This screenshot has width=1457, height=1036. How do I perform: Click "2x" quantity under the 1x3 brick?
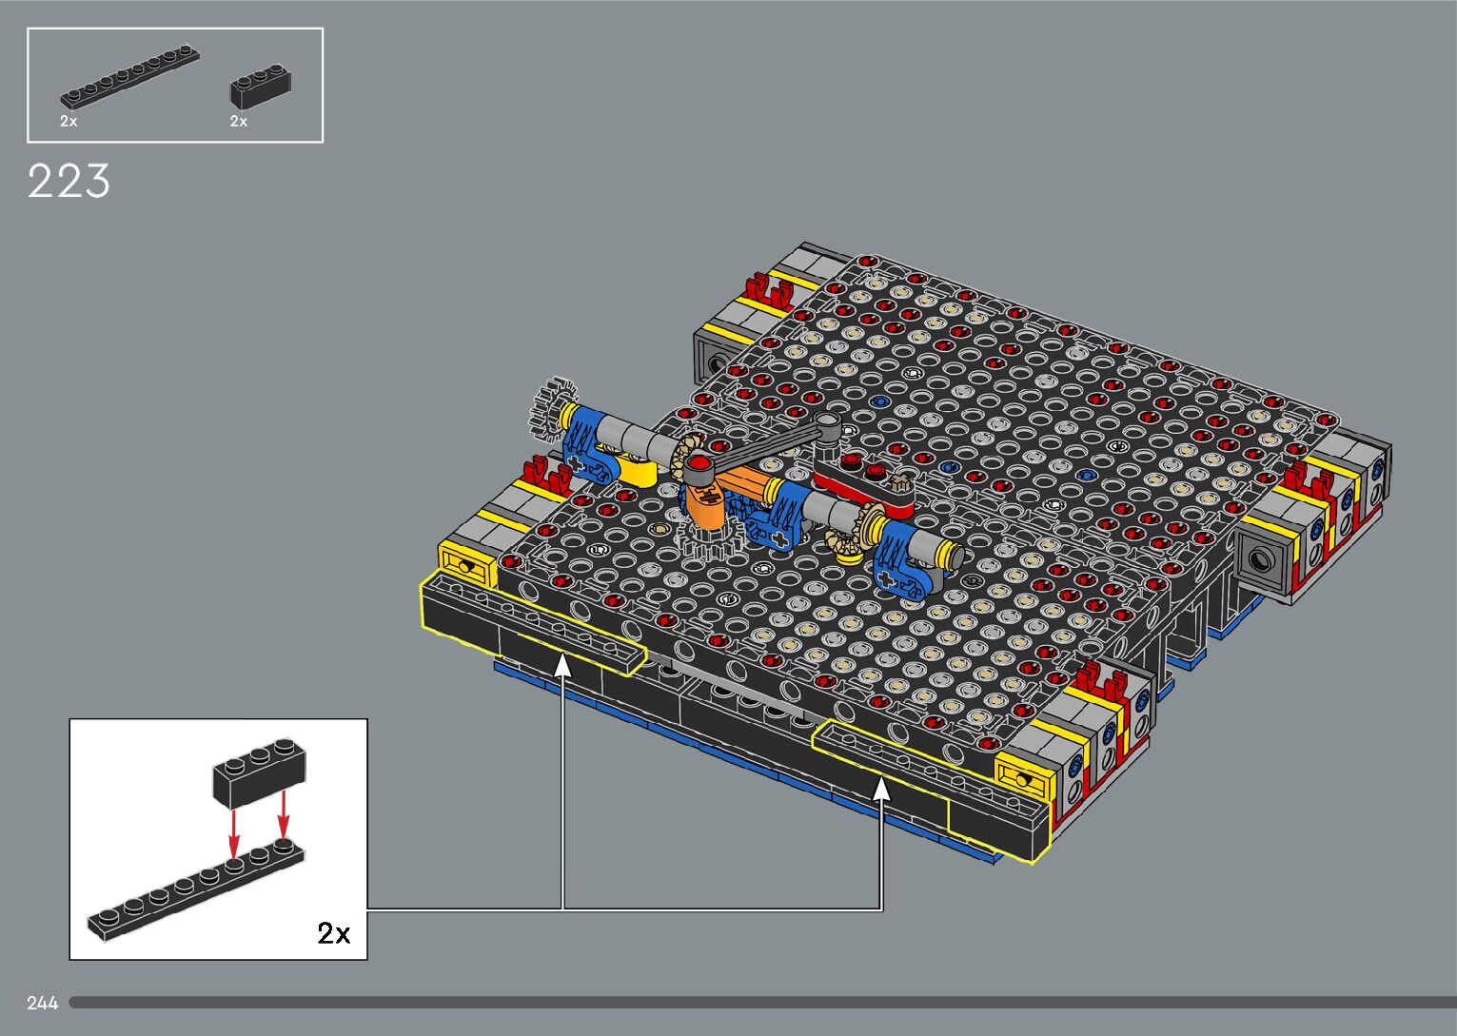238,122
